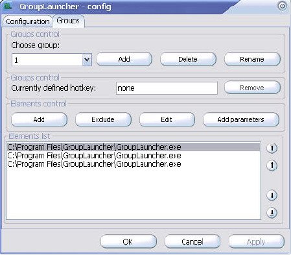Screen dimensions: 291x255
Task: Edit the selected element
Action: point(167,119)
